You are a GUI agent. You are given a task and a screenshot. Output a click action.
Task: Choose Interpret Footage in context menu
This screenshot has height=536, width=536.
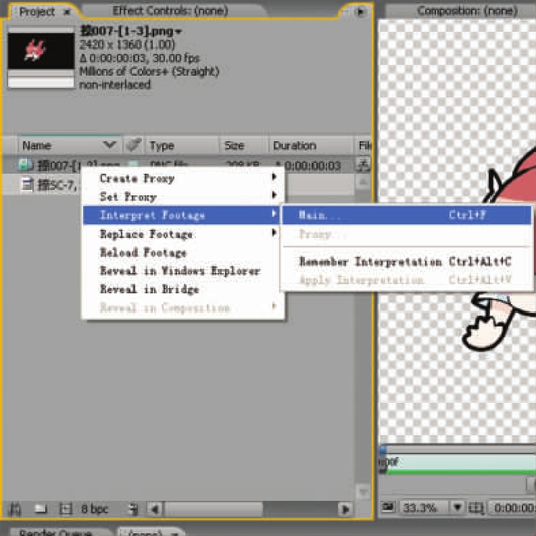[x=183, y=215]
